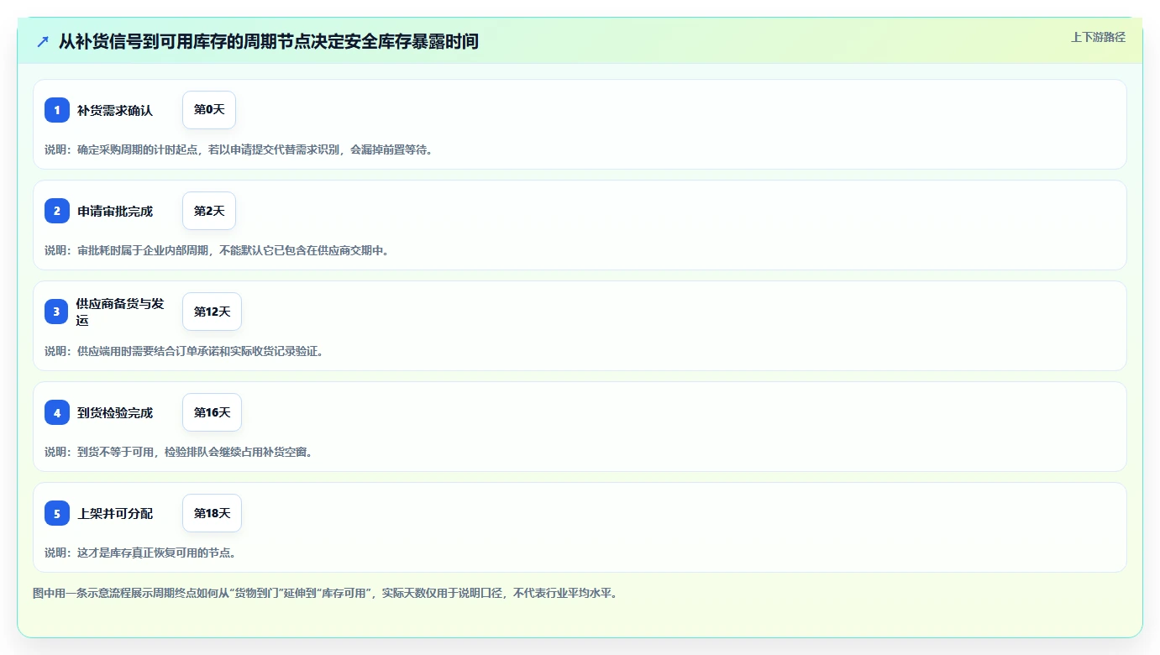Click the arrow icon beside the title
The width and height of the screenshot is (1160, 655).
click(x=43, y=41)
